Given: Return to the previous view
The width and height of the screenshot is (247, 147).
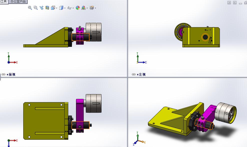Looking at the screenshot, I should point(41,8).
